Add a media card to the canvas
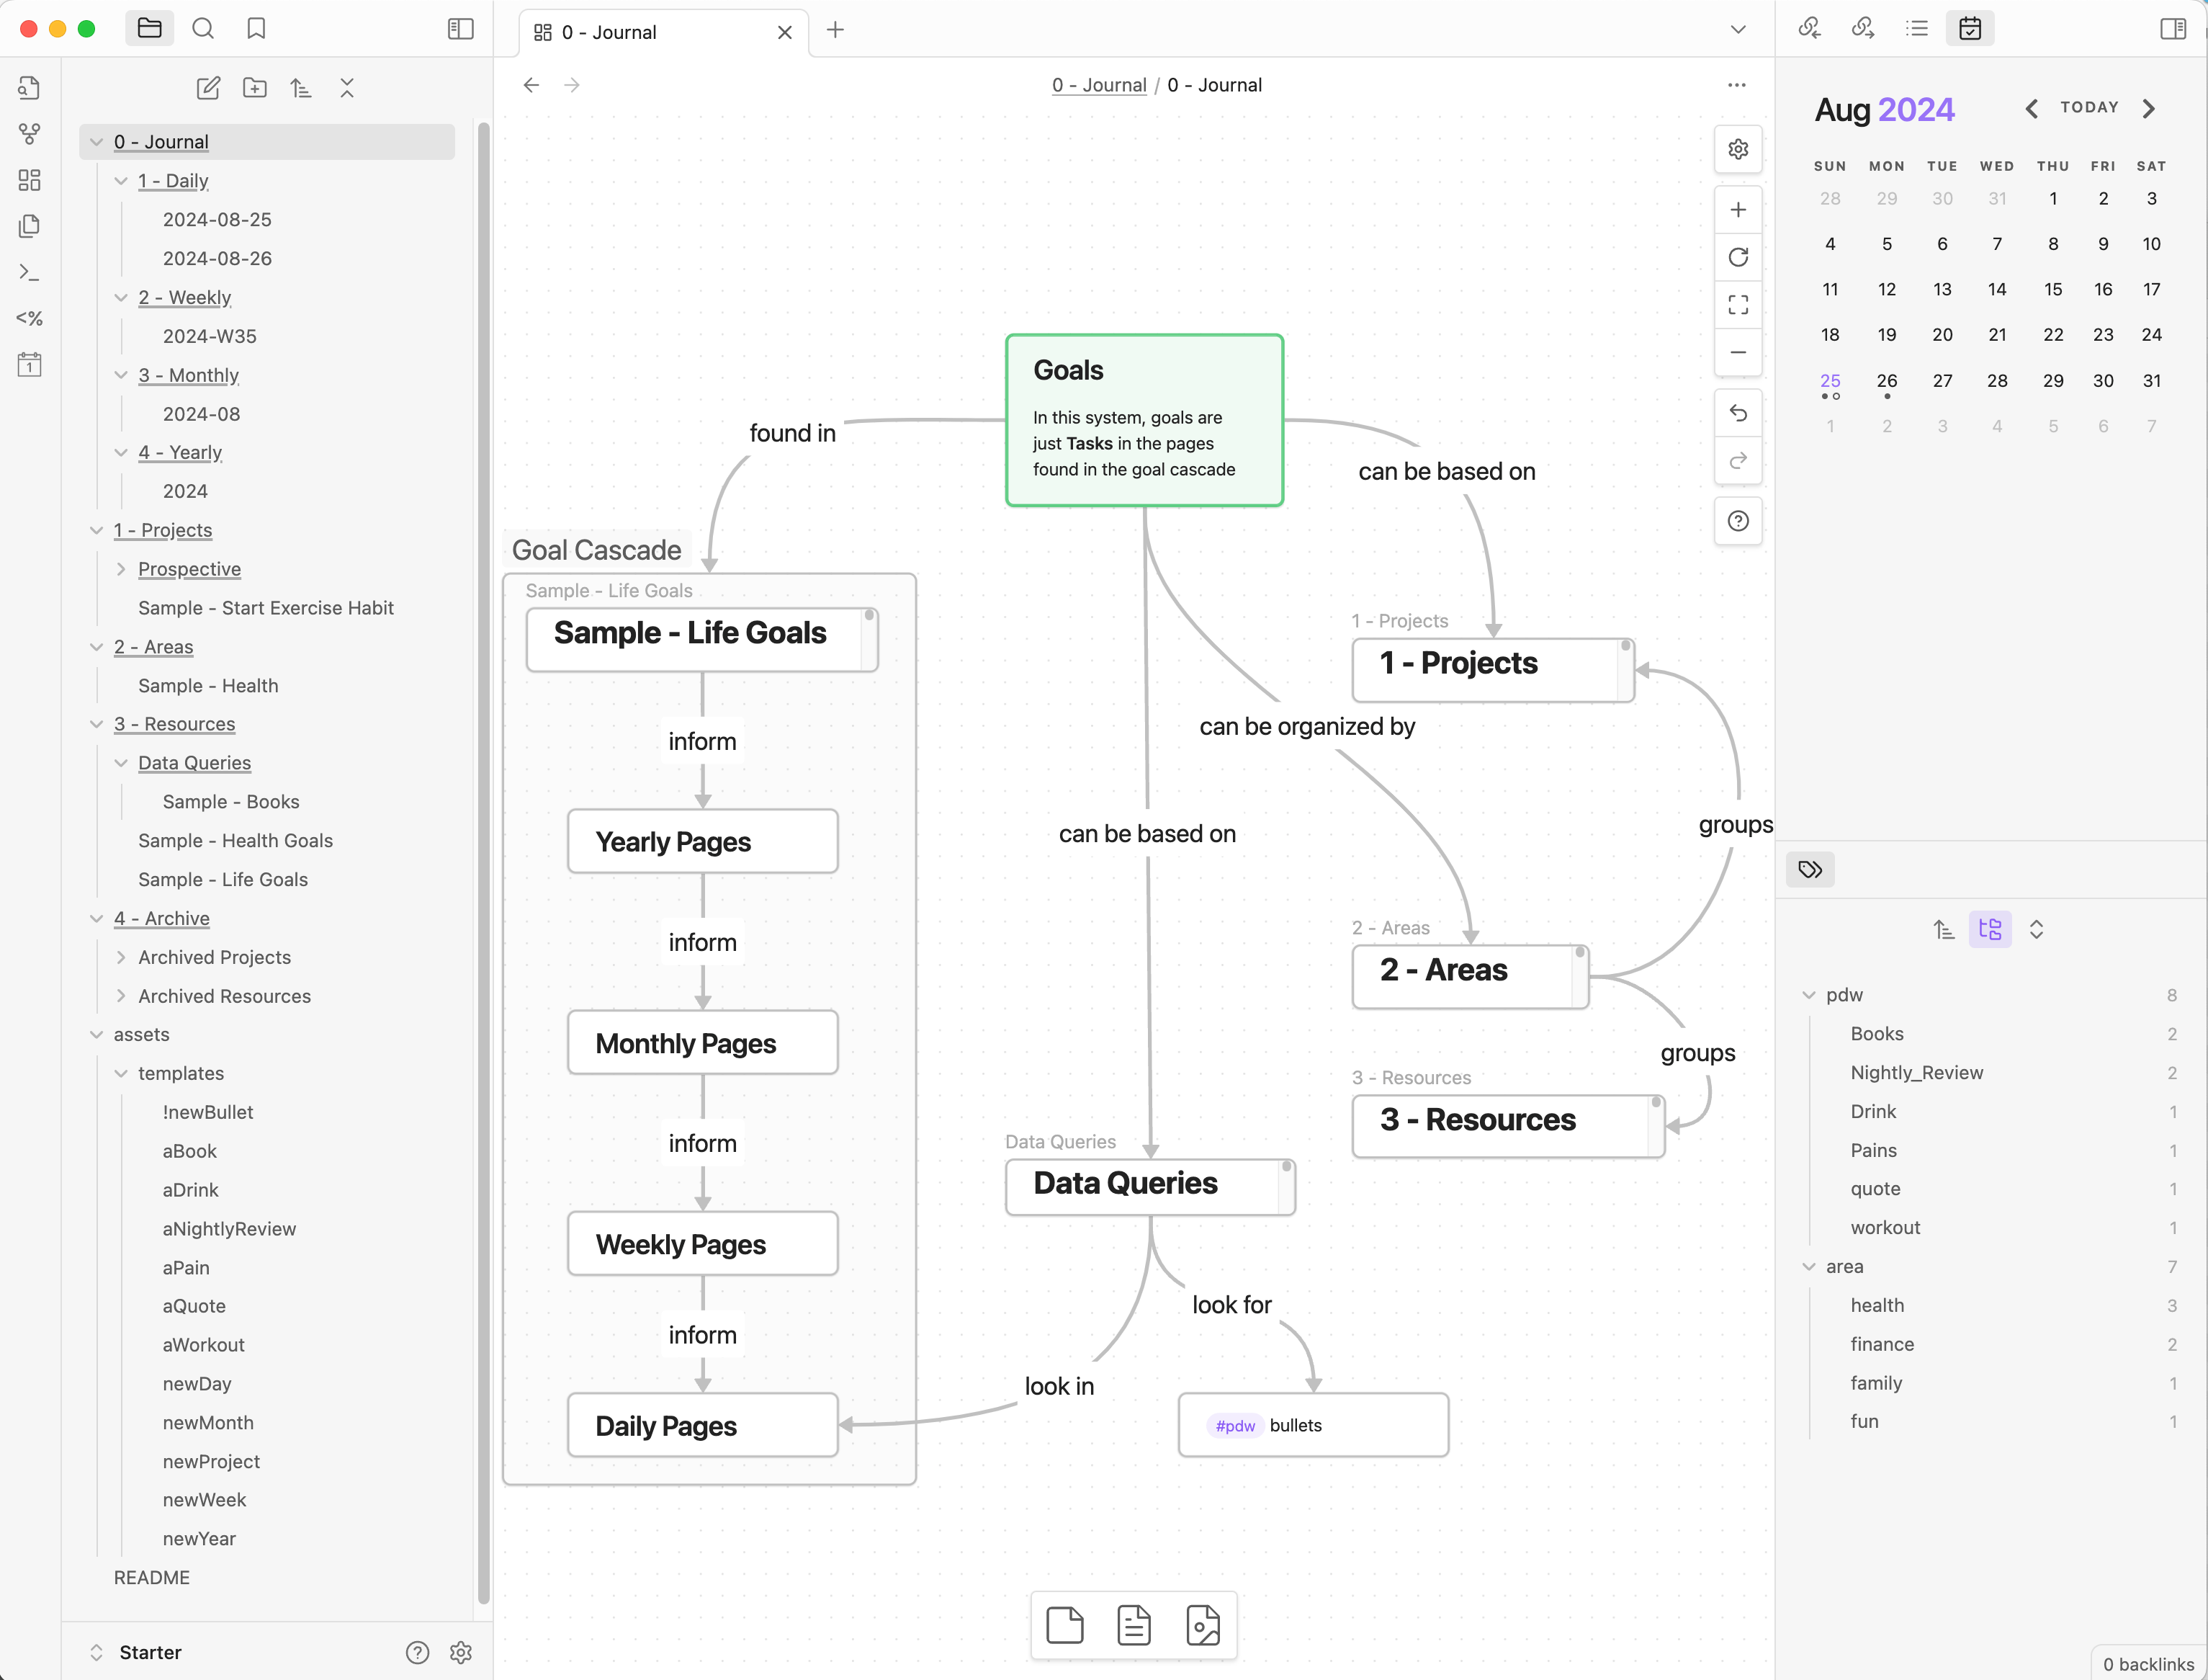Screen dimensions: 2208x1680 pyautogui.click(x=1203, y=1624)
